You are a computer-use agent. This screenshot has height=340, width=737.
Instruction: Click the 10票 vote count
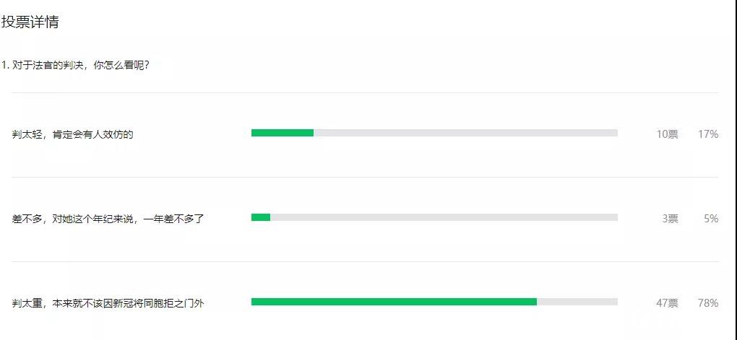(668, 134)
